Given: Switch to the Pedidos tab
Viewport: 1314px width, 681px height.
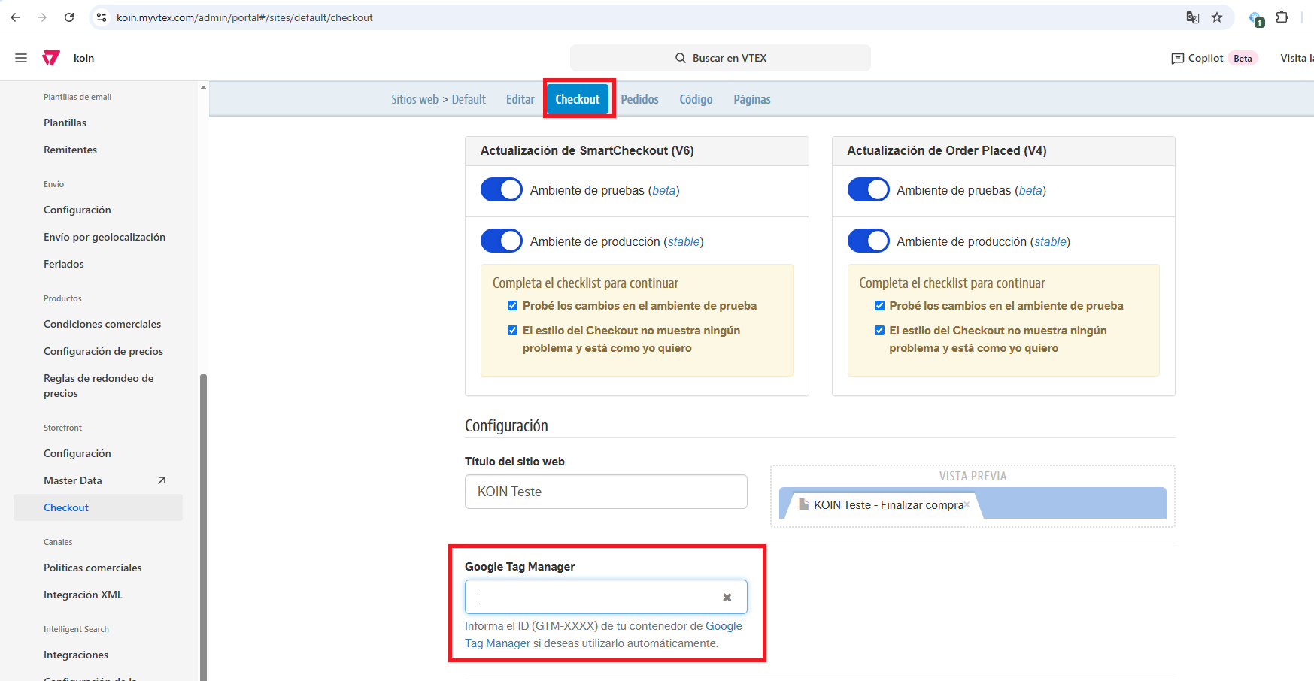Looking at the screenshot, I should (639, 99).
